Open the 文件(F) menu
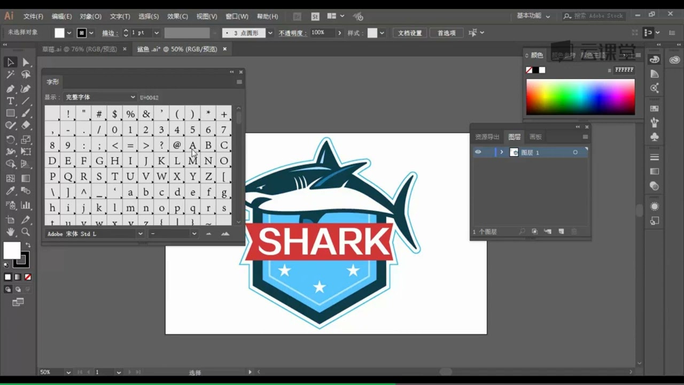This screenshot has height=385, width=684. coord(33,17)
